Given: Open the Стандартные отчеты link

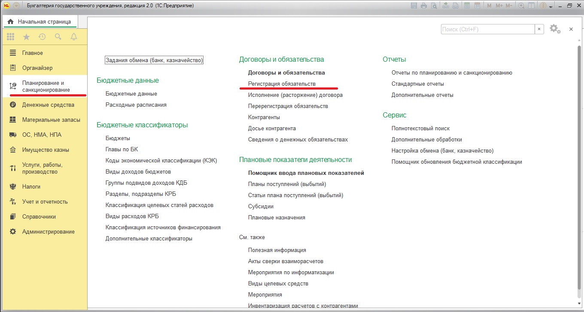Looking at the screenshot, I should click(x=418, y=84).
